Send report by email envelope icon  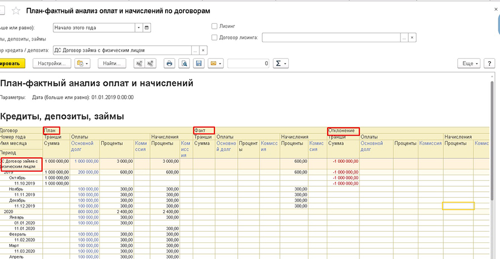pyautogui.click(x=212, y=63)
